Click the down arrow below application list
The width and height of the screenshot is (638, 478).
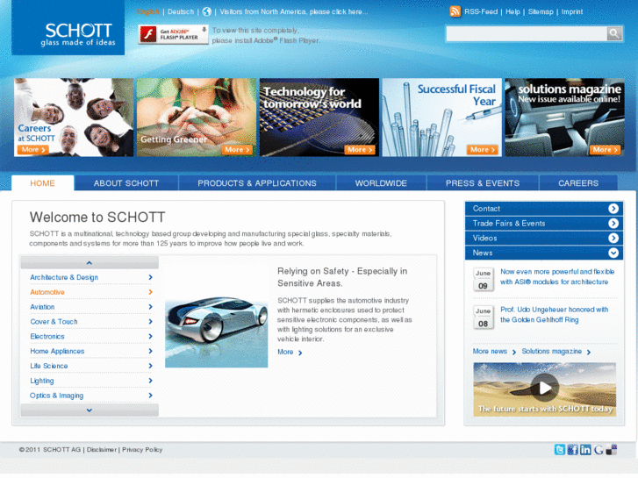click(x=90, y=410)
